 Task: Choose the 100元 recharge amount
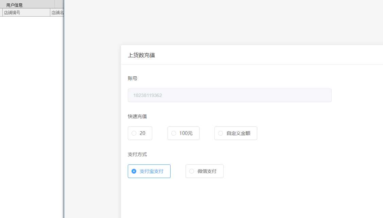pos(183,133)
